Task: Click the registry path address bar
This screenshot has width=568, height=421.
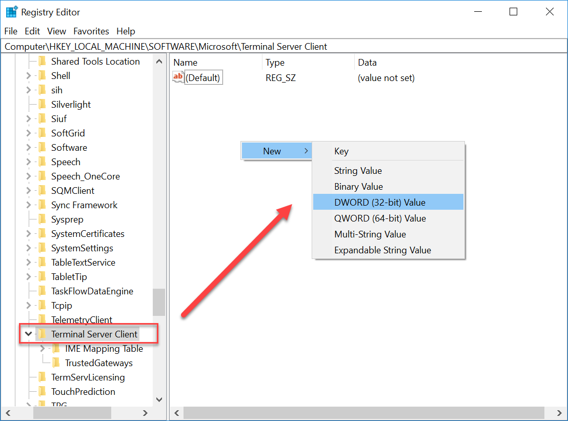Action: click(x=282, y=47)
